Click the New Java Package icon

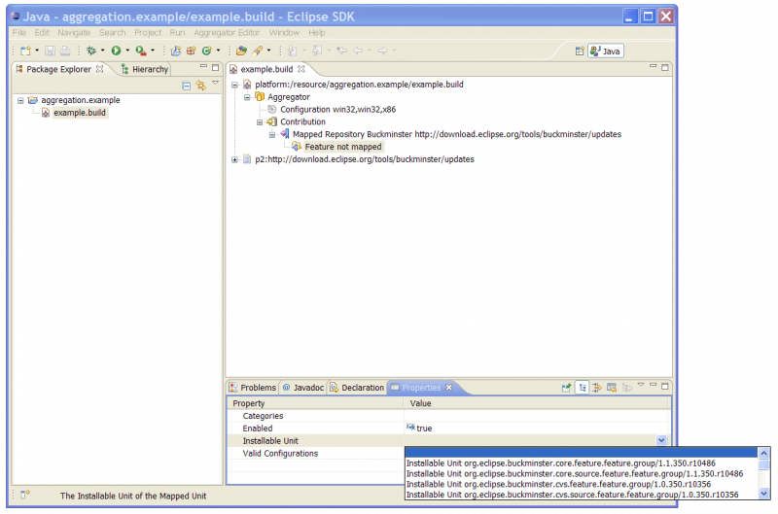tap(191, 51)
